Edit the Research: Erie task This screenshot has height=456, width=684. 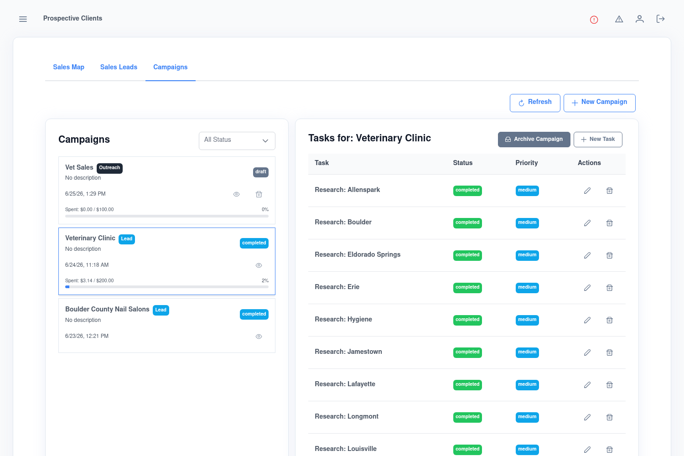click(587, 288)
